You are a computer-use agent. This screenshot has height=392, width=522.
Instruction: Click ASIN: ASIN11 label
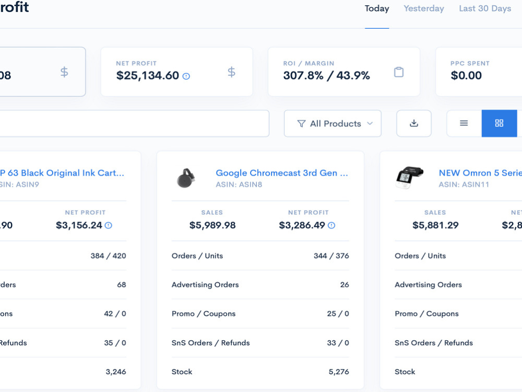pyautogui.click(x=464, y=185)
